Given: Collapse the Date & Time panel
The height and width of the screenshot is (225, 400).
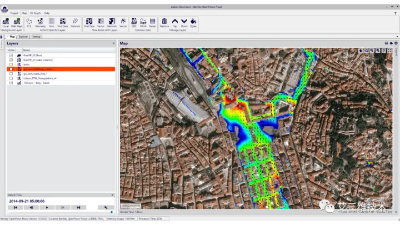Looking at the screenshot, I should pyautogui.click(x=113, y=195).
